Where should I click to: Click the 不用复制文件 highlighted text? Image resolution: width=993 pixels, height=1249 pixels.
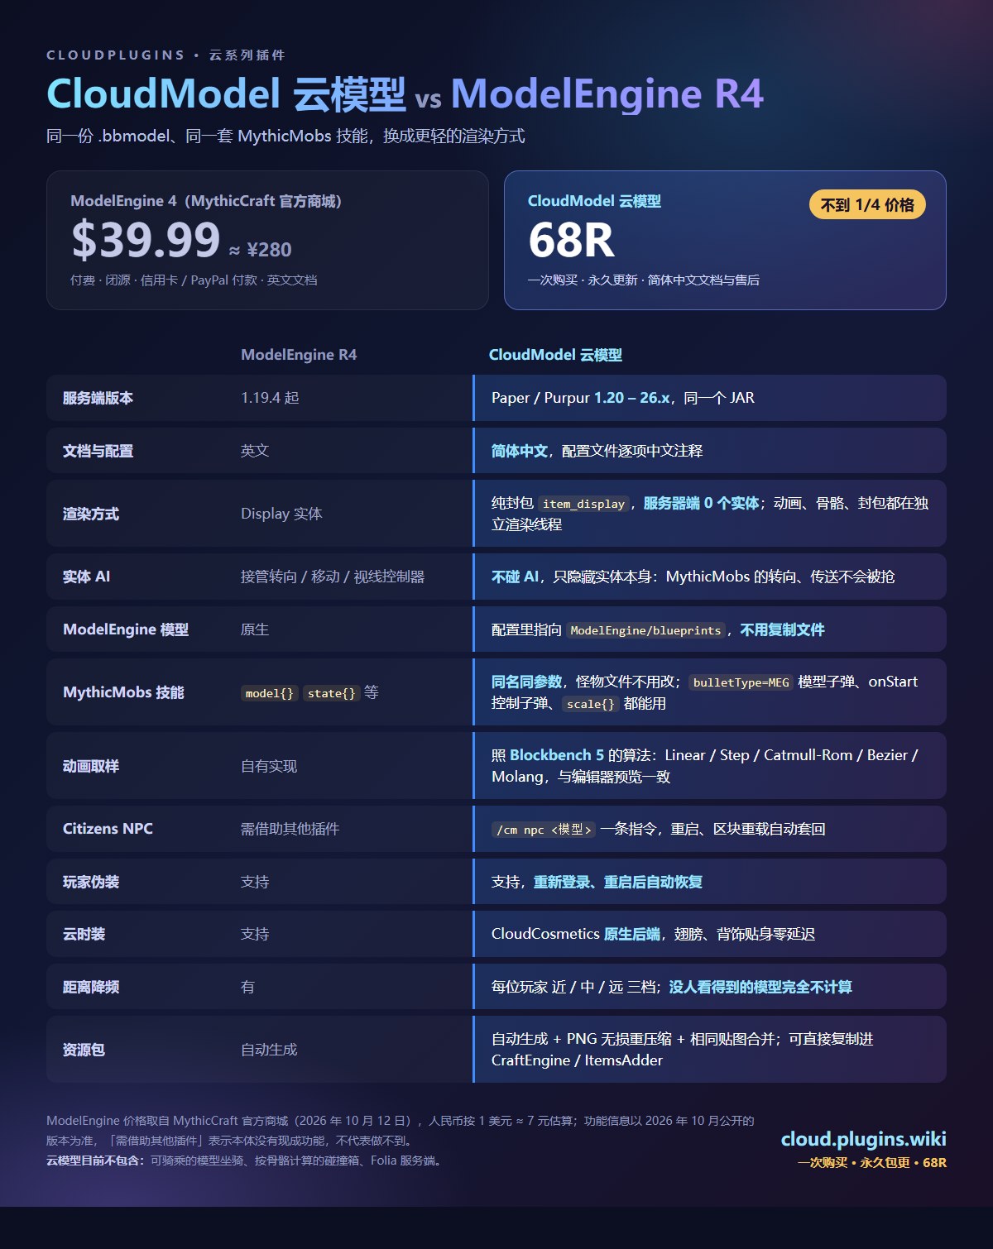click(782, 629)
